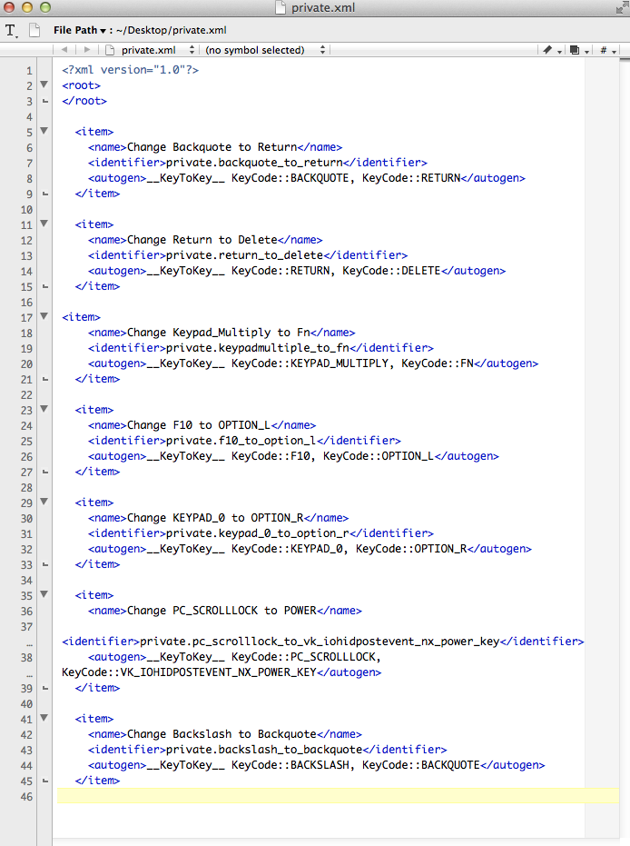
Task: Go forward with the Next document arrow
Action: coord(87,50)
